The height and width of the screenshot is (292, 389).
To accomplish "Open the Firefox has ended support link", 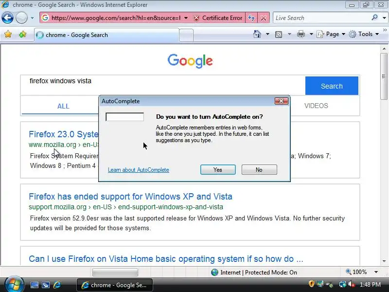I will (130, 197).
